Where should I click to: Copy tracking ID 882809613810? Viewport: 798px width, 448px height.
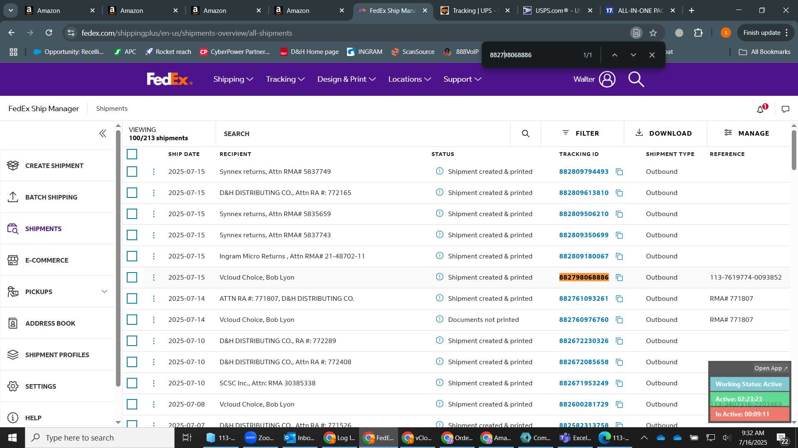coord(619,193)
